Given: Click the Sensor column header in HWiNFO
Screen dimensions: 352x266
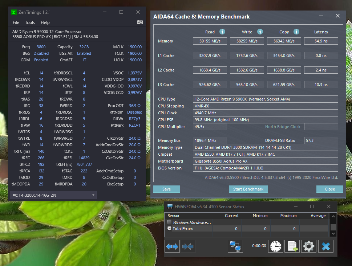Looking at the screenshot, I should (188, 216).
